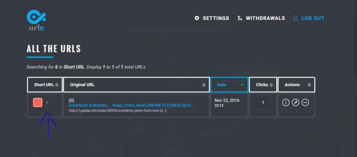357x157 pixels.
Task: Click the urle logo
Action: pos(36,20)
